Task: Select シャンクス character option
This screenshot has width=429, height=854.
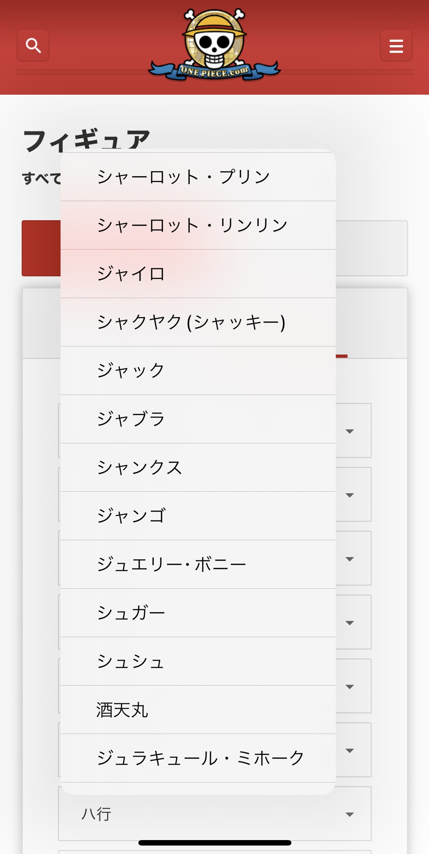Action: 198,468
